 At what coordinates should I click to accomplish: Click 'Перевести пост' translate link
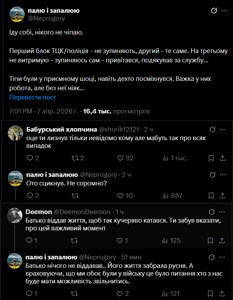click(32, 97)
